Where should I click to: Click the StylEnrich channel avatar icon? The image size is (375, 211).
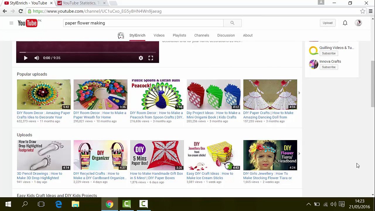click(x=121, y=35)
